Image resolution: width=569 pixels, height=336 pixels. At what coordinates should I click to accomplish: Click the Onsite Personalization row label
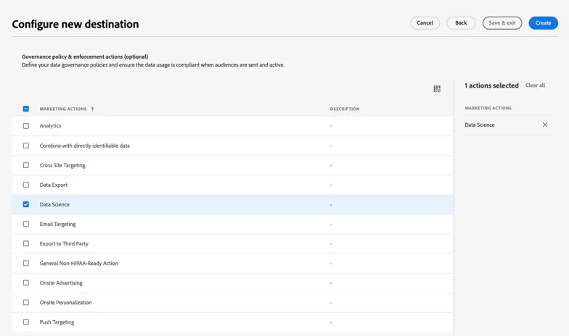tap(65, 303)
